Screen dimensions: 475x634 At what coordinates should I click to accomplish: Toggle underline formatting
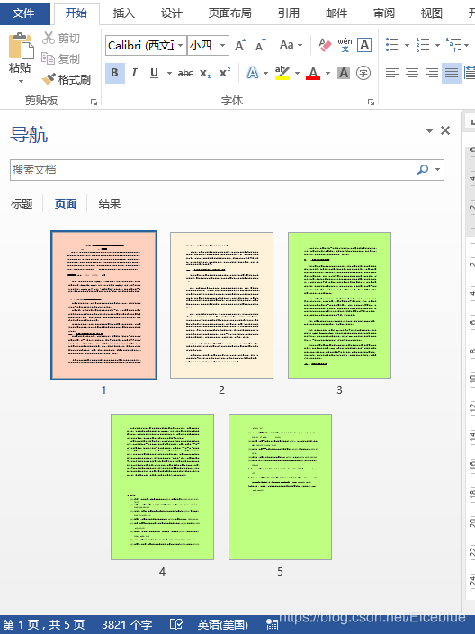[x=154, y=73]
